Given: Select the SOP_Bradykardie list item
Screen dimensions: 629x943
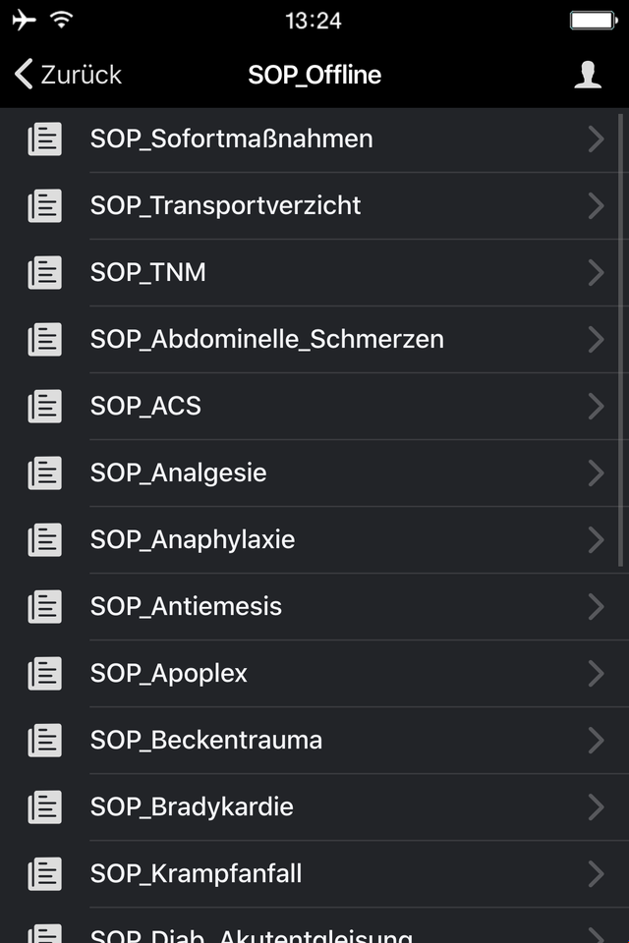Looking at the screenshot, I should (314, 806).
